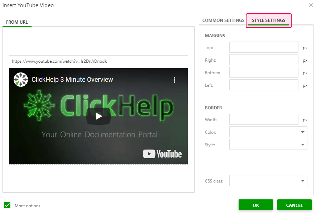This screenshot has height=213, width=316.
Task: Close the Insert YouTube Video dialog
Action: [x=310, y=5]
